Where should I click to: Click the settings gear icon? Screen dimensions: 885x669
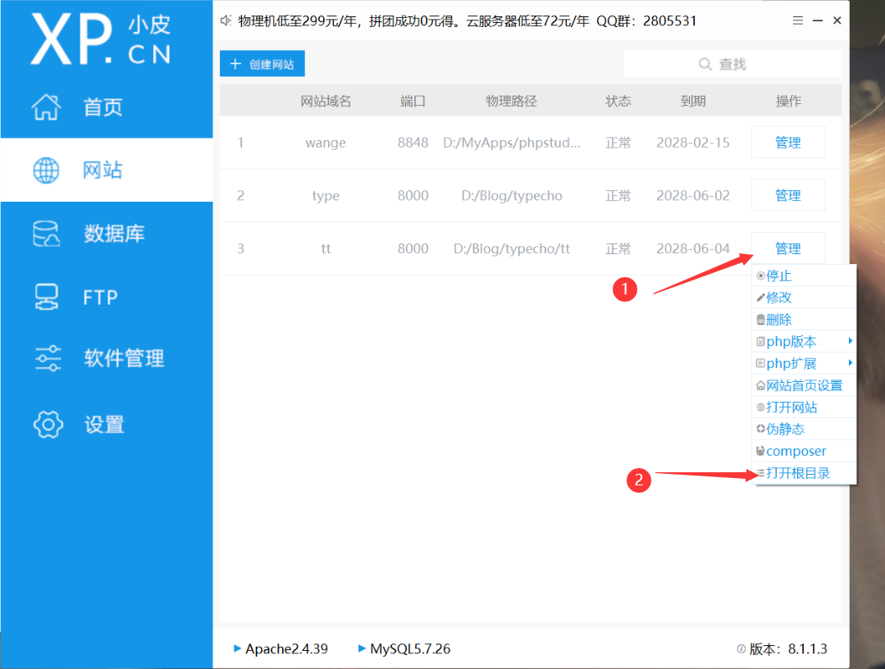point(48,425)
